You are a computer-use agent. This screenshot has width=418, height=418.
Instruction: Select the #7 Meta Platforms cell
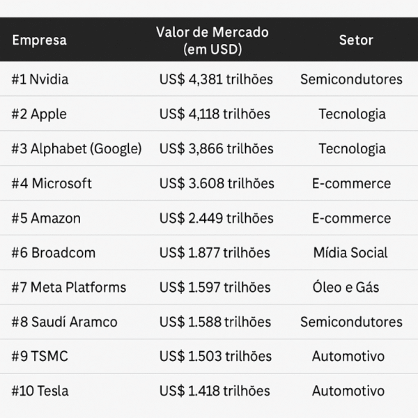coord(69,287)
